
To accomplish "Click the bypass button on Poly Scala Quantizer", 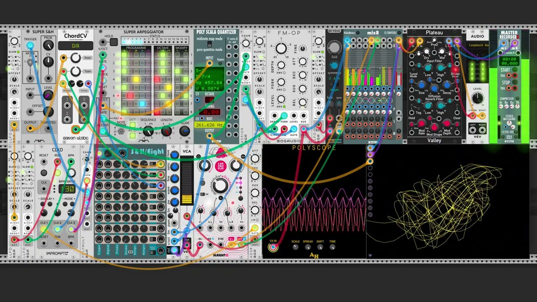I will [x=220, y=64].
